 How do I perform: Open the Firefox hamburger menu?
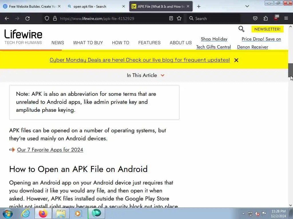[x=286, y=18]
